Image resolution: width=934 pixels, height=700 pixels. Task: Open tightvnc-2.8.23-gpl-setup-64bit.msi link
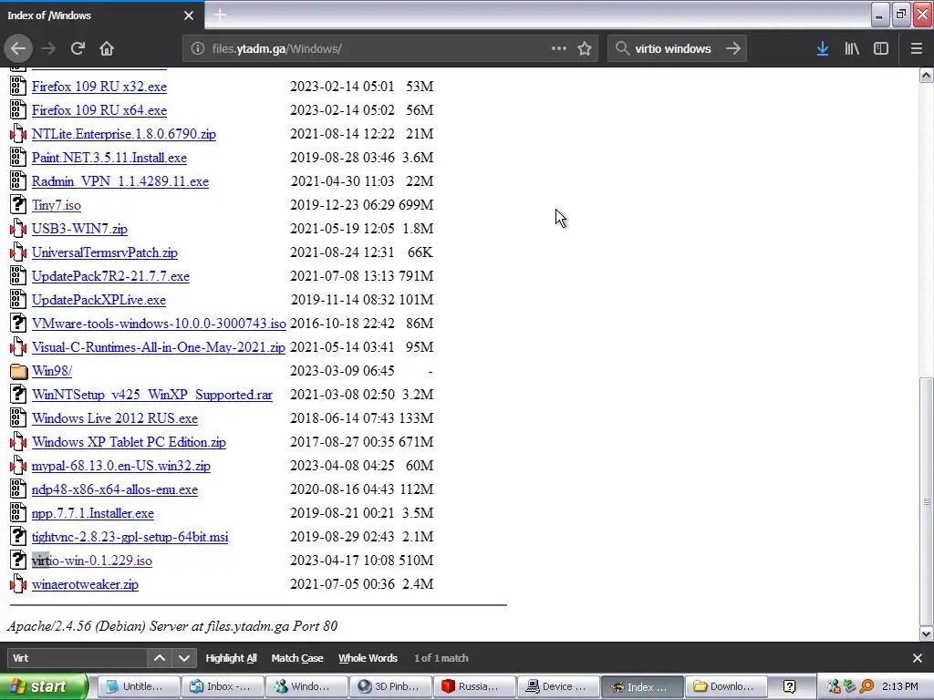point(130,537)
